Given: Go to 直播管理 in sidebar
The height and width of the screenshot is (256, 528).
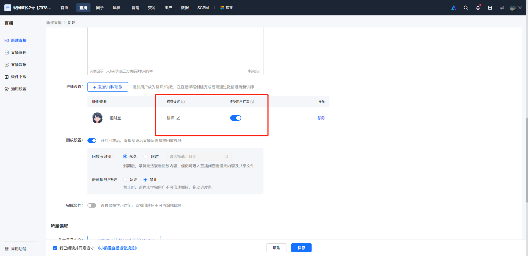Looking at the screenshot, I should click(x=19, y=53).
